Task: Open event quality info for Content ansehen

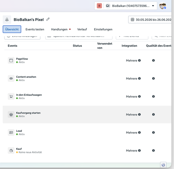Action: [x=153, y=79]
